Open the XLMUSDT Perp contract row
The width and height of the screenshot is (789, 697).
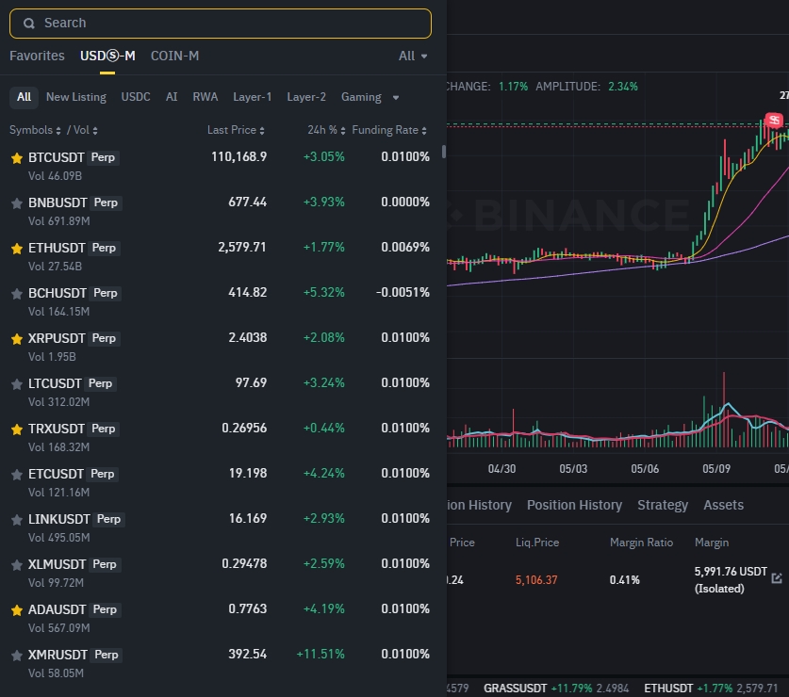coord(221,574)
